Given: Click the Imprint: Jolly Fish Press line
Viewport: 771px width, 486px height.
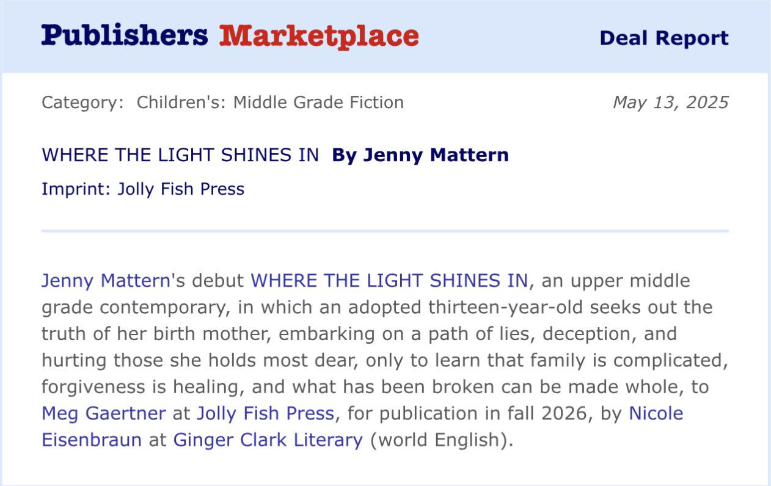Looking at the screenshot, I should [143, 189].
